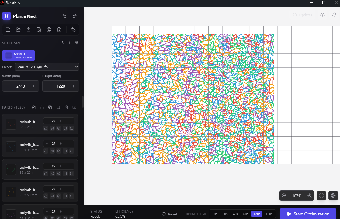The height and width of the screenshot is (219, 340).
Task: Click the Start Optimization button
Action: point(308,214)
